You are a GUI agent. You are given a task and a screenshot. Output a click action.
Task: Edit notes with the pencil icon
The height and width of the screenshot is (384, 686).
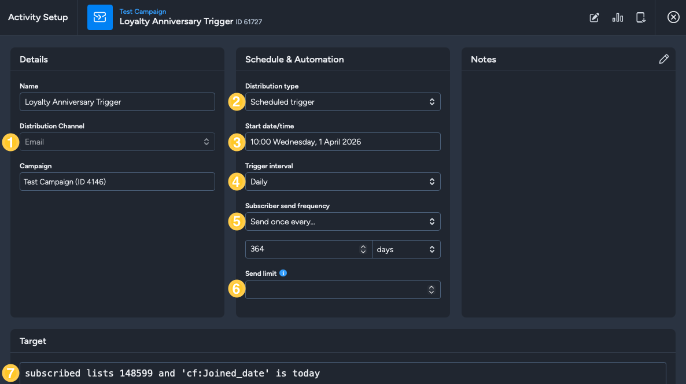[x=663, y=59]
